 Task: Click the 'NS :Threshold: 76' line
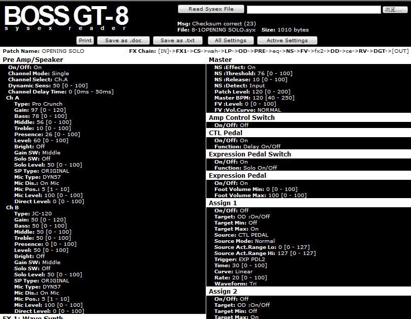click(x=254, y=73)
